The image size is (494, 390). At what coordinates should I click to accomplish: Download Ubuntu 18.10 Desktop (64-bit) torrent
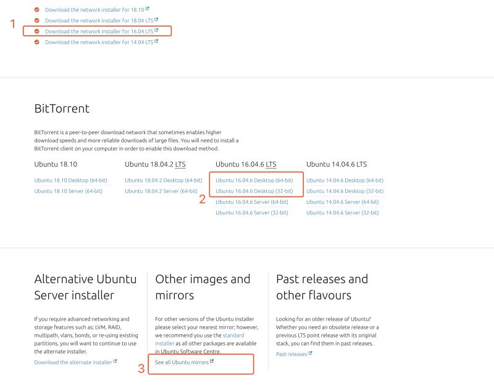point(70,180)
